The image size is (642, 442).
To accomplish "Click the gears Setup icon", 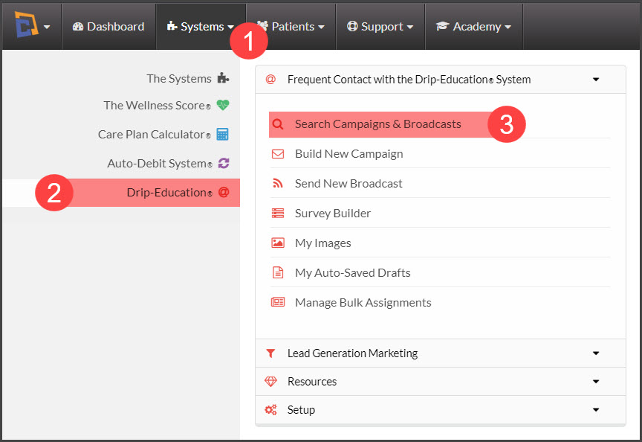I will (x=270, y=409).
